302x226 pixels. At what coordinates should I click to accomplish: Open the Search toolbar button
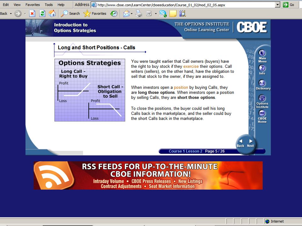pyautogui.click(x=70, y=13)
